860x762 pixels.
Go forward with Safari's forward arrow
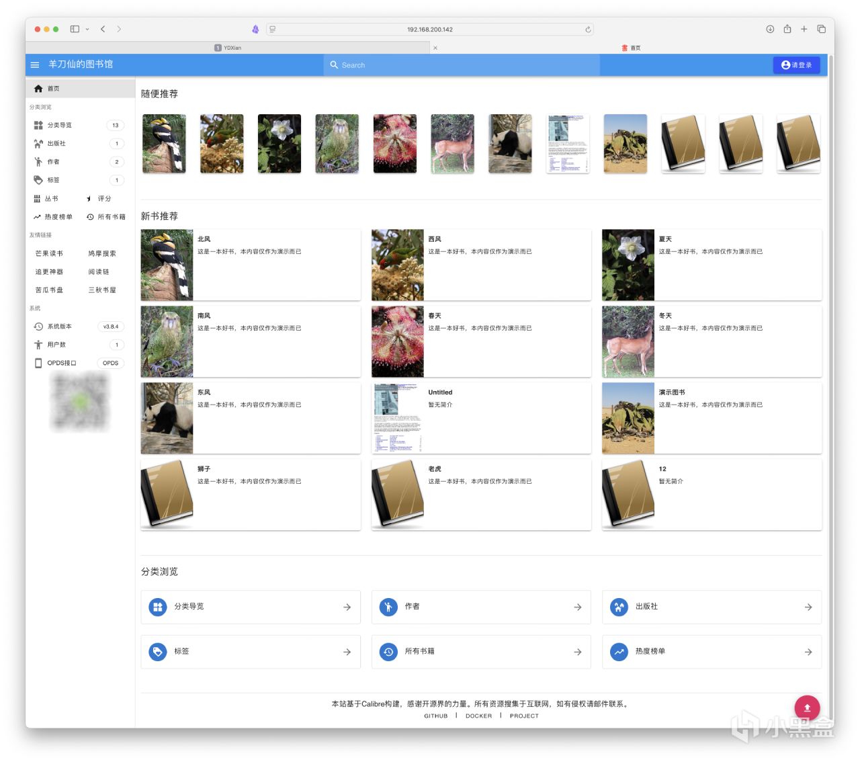click(x=119, y=29)
